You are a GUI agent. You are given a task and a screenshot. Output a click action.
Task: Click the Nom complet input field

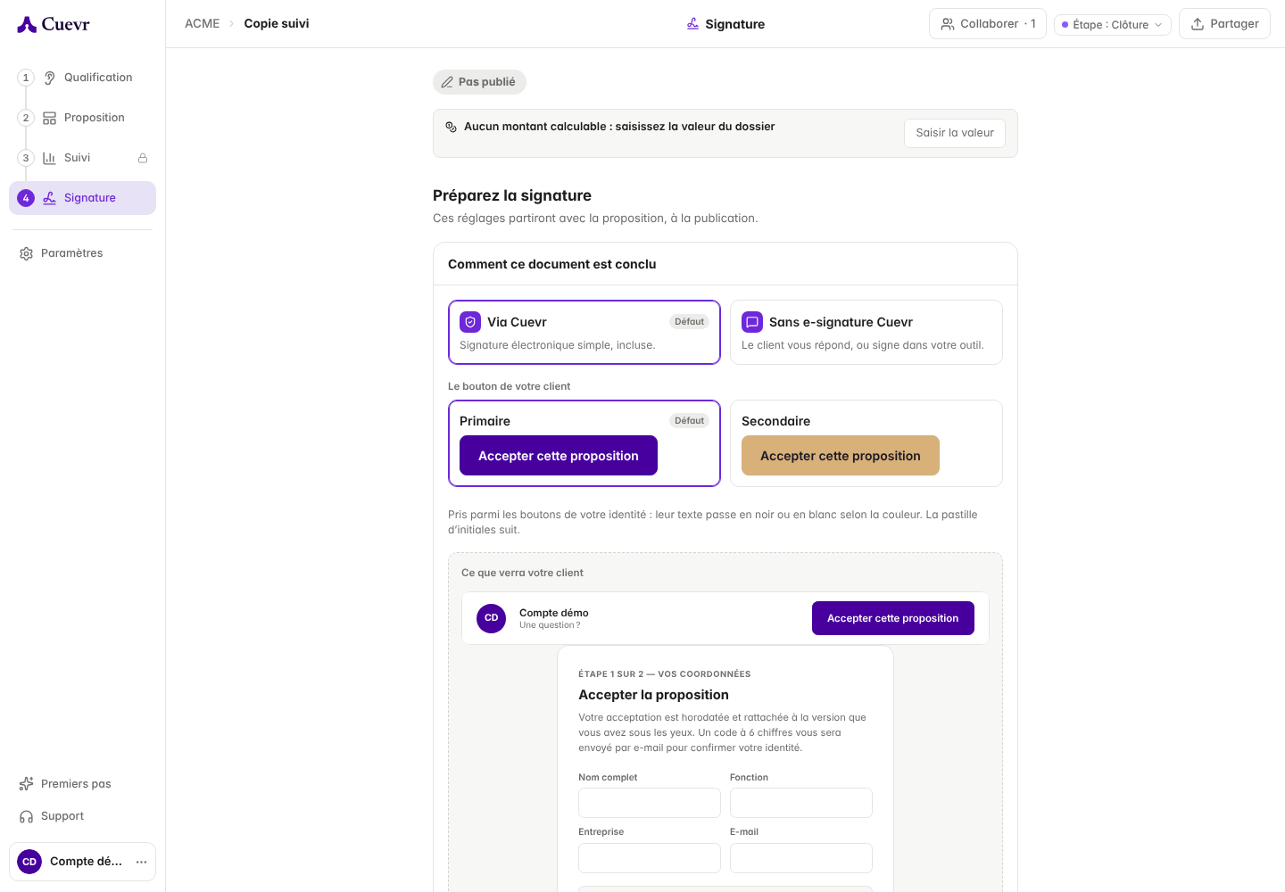[x=650, y=803]
